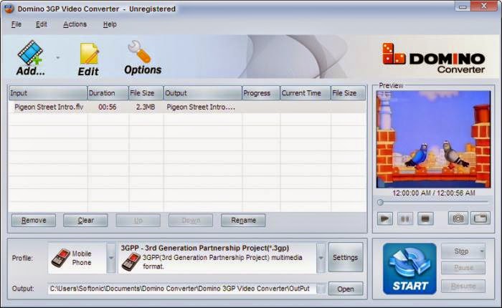Open the Actions menu
The height and width of the screenshot is (308, 502).
coord(75,24)
